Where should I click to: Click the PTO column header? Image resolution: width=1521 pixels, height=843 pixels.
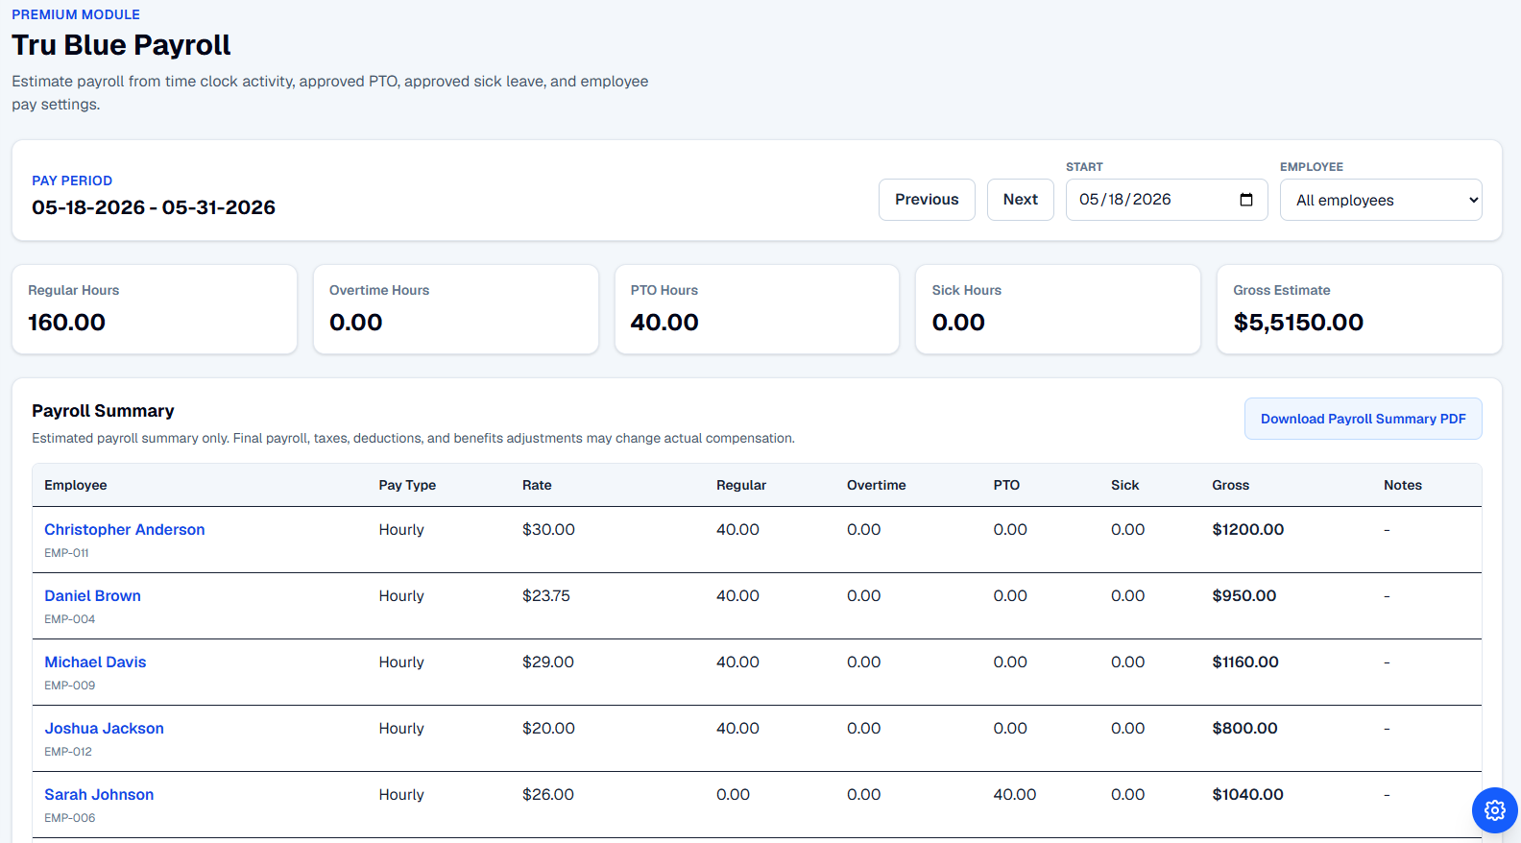tap(1006, 485)
